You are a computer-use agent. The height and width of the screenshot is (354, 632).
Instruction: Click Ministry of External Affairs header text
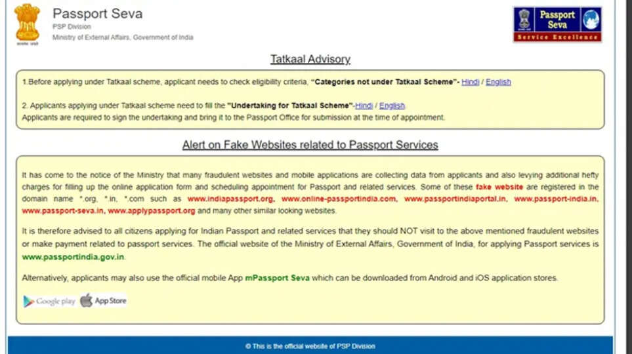[x=123, y=37]
